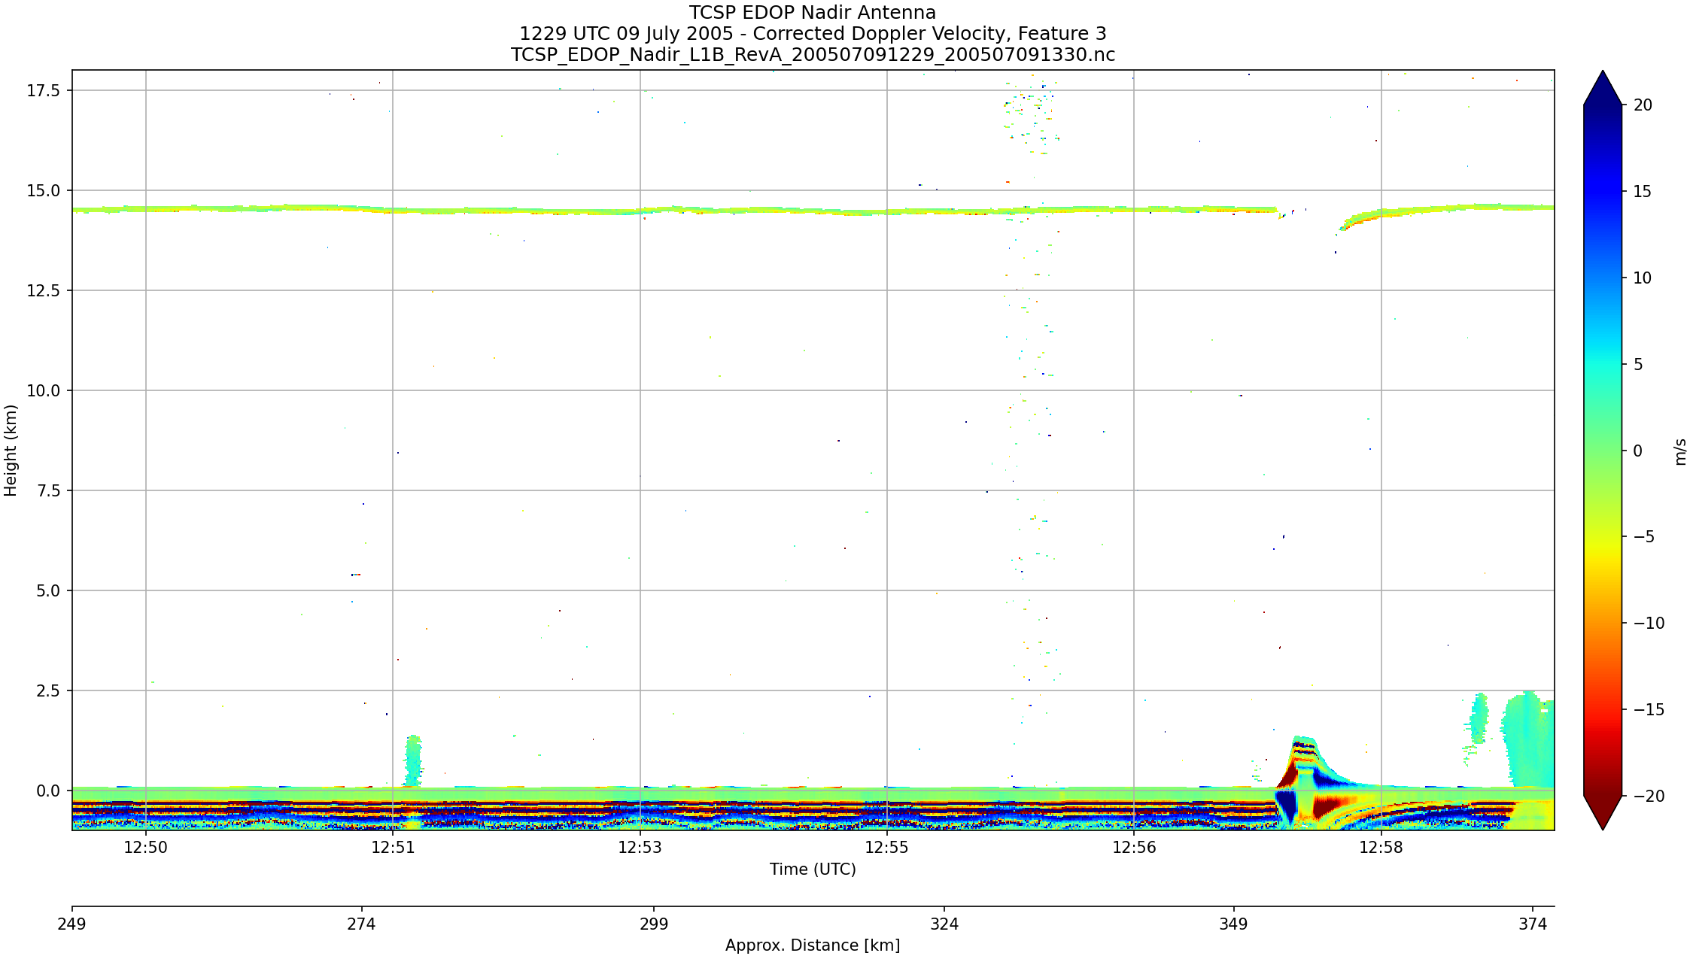Click the 12:55 time tick label
Image resolution: width=1693 pixels, height=959 pixels.
(887, 848)
